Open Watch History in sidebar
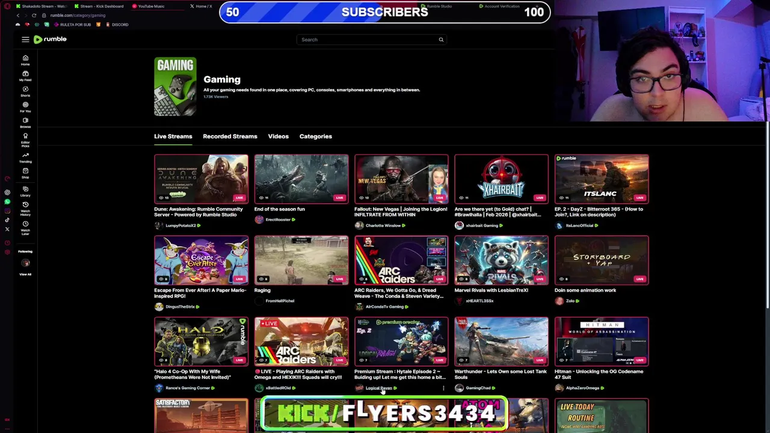 (25, 208)
